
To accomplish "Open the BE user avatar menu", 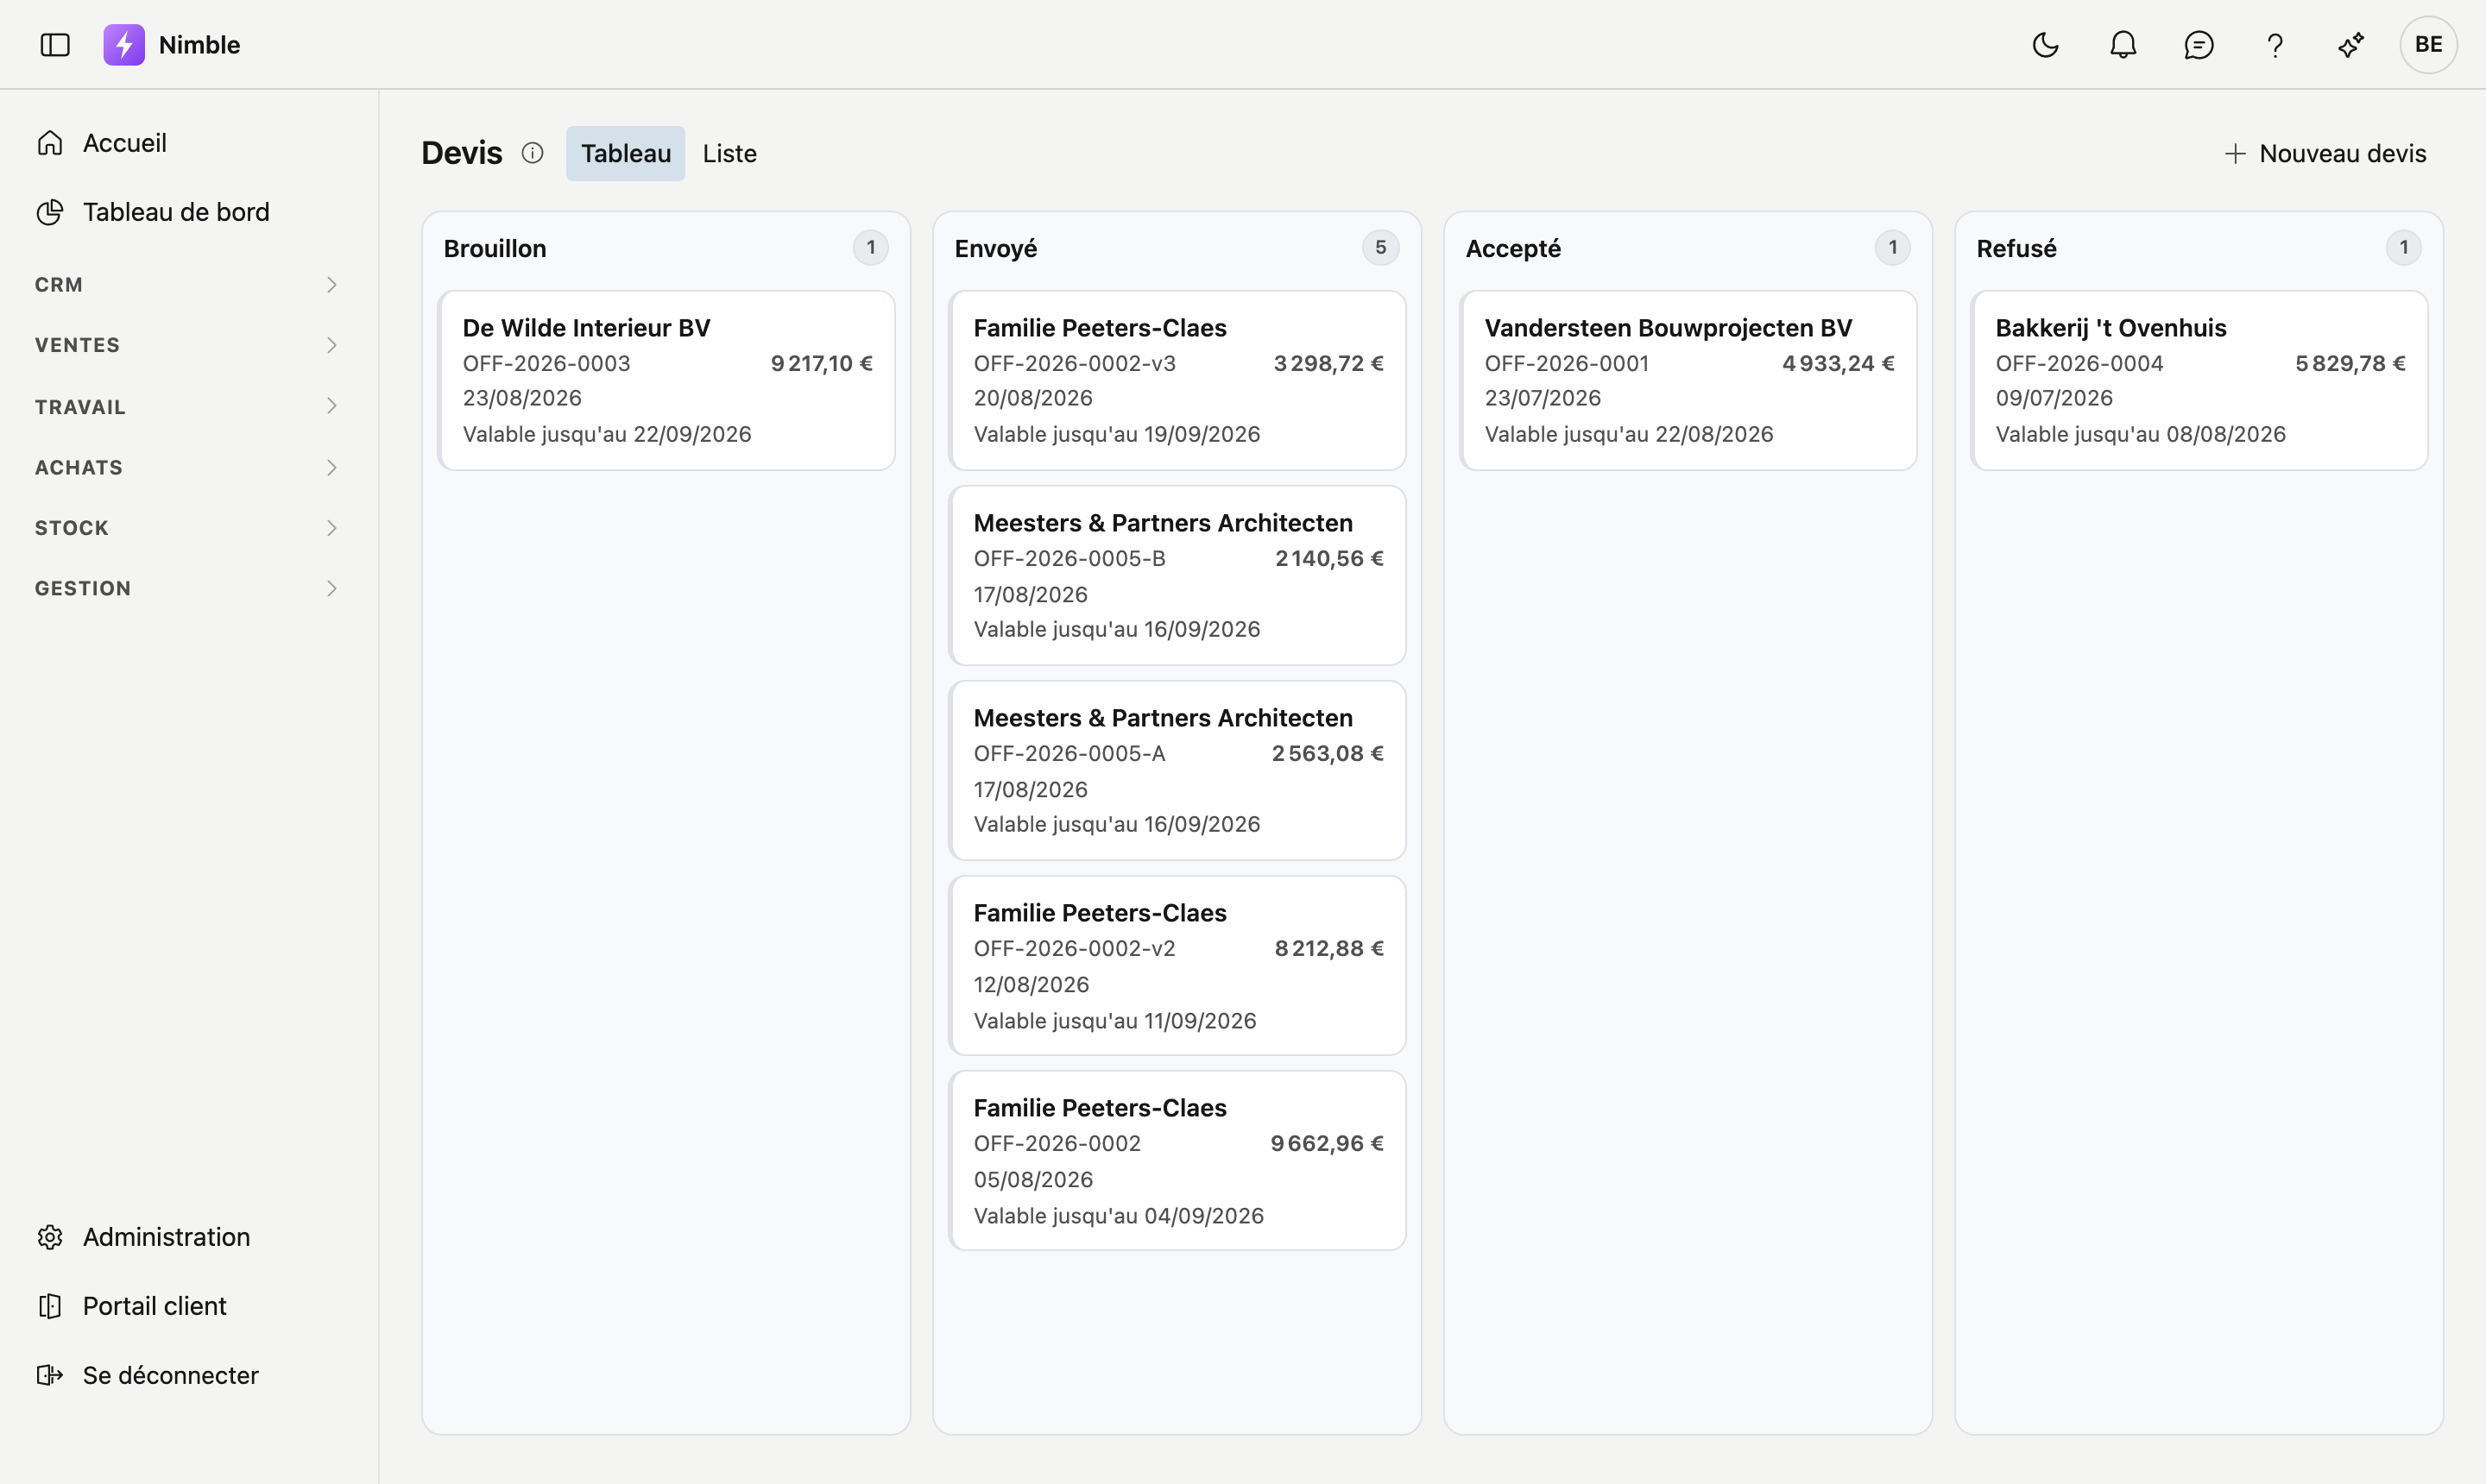I will tap(2429, 45).
